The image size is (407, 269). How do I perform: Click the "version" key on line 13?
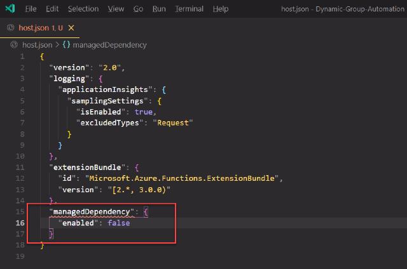point(78,190)
